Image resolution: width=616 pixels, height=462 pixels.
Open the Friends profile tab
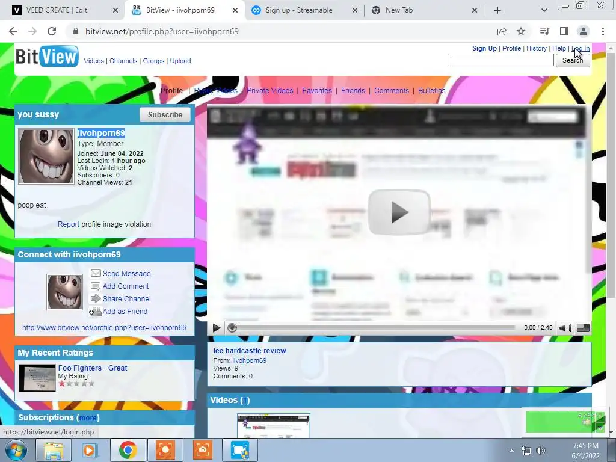353,91
